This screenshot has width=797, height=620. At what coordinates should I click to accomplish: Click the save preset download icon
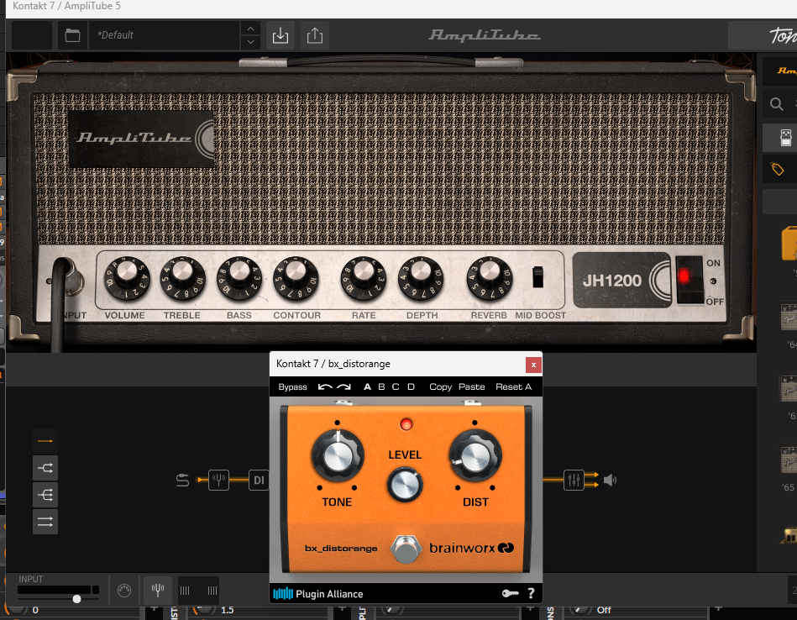click(280, 35)
